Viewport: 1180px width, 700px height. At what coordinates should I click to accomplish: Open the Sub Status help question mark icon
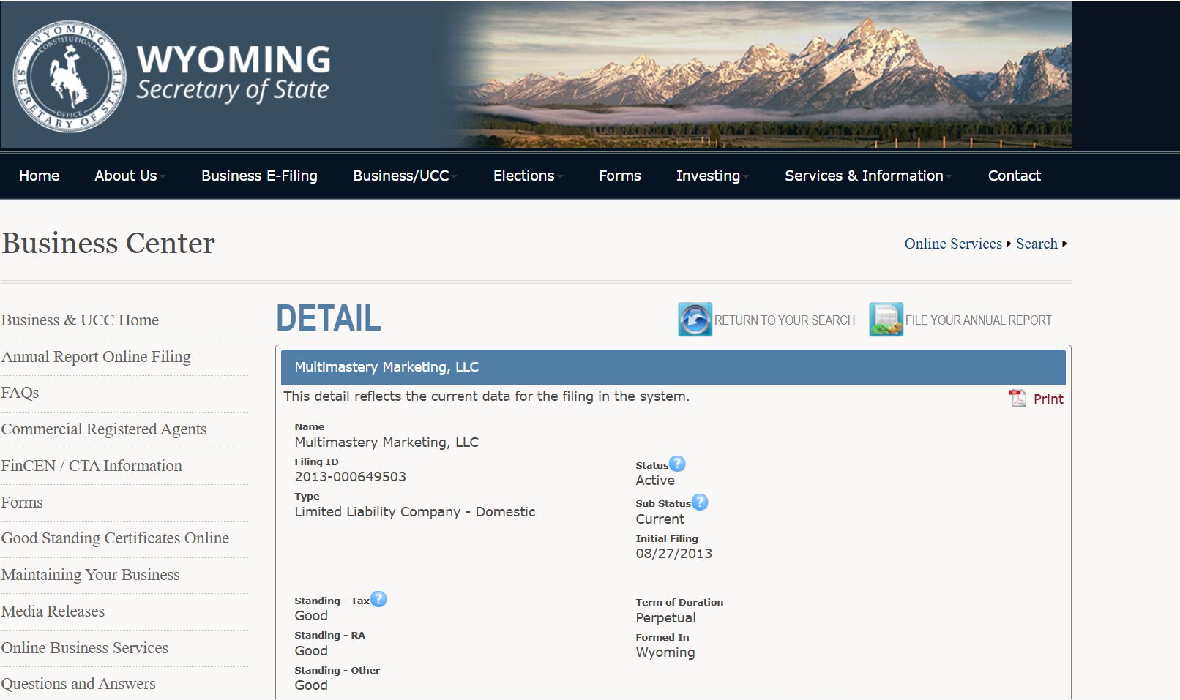point(700,503)
